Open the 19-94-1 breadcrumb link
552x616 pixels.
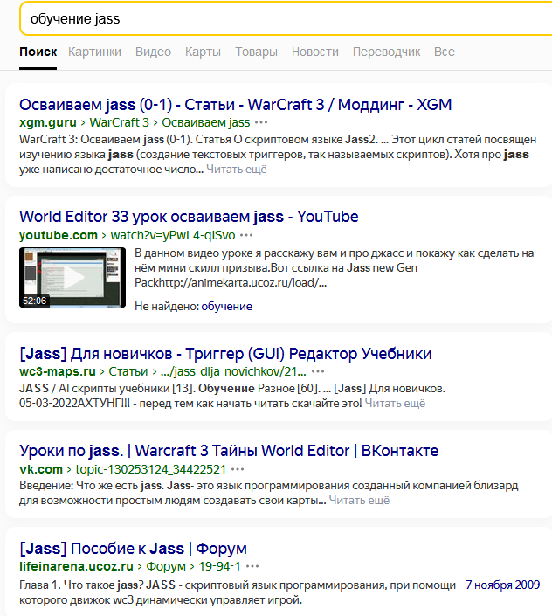(x=219, y=566)
